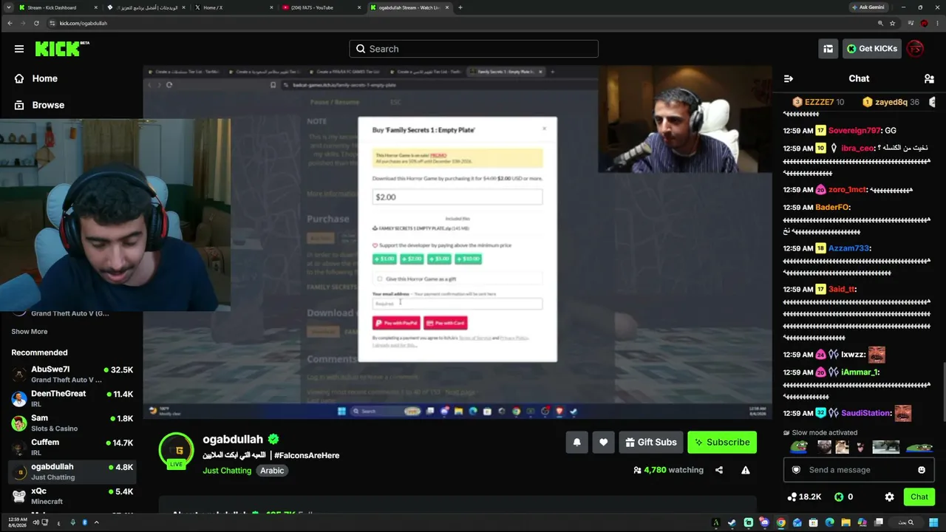Viewport: 946px width, 532px height.
Task: Click the Arabic language tag
Action: [272, 471]
